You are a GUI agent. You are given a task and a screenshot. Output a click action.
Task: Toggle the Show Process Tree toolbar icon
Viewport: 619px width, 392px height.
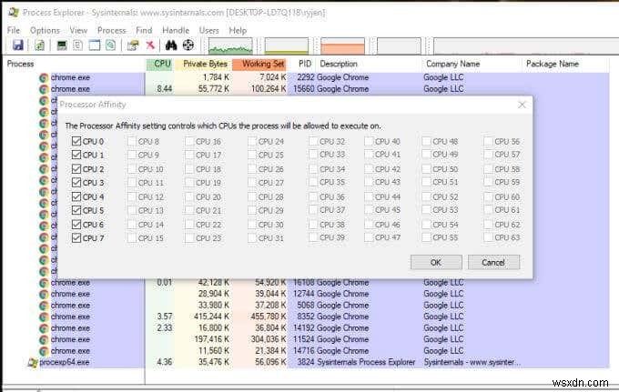(x=78, y=45)
